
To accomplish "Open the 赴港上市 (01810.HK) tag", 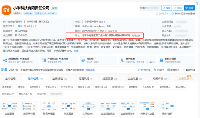I will pyautogui.click(x=46, y=13).
